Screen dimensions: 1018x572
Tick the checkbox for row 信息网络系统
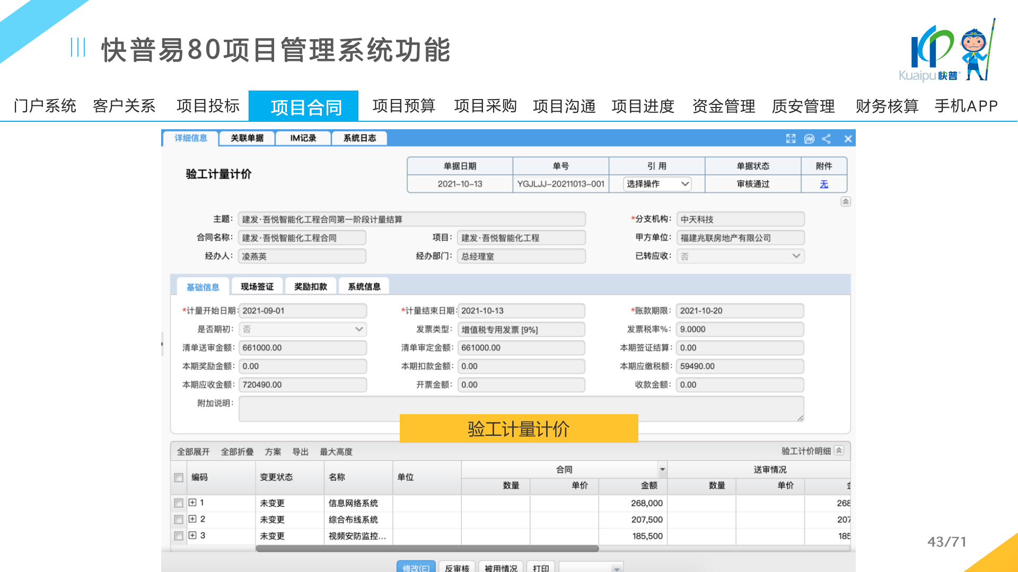pyautogui.click(x=179, y=503)
